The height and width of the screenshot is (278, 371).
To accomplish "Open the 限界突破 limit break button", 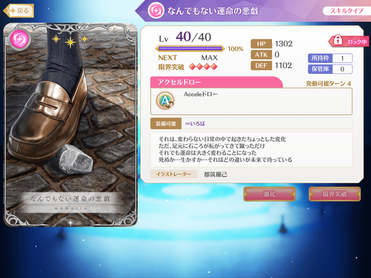I will click(x=335, y=194).
